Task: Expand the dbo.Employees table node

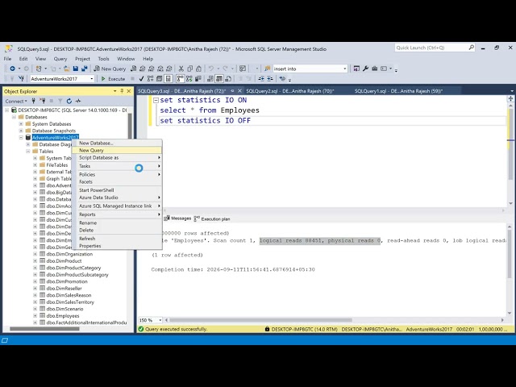Action: point(35,316)
